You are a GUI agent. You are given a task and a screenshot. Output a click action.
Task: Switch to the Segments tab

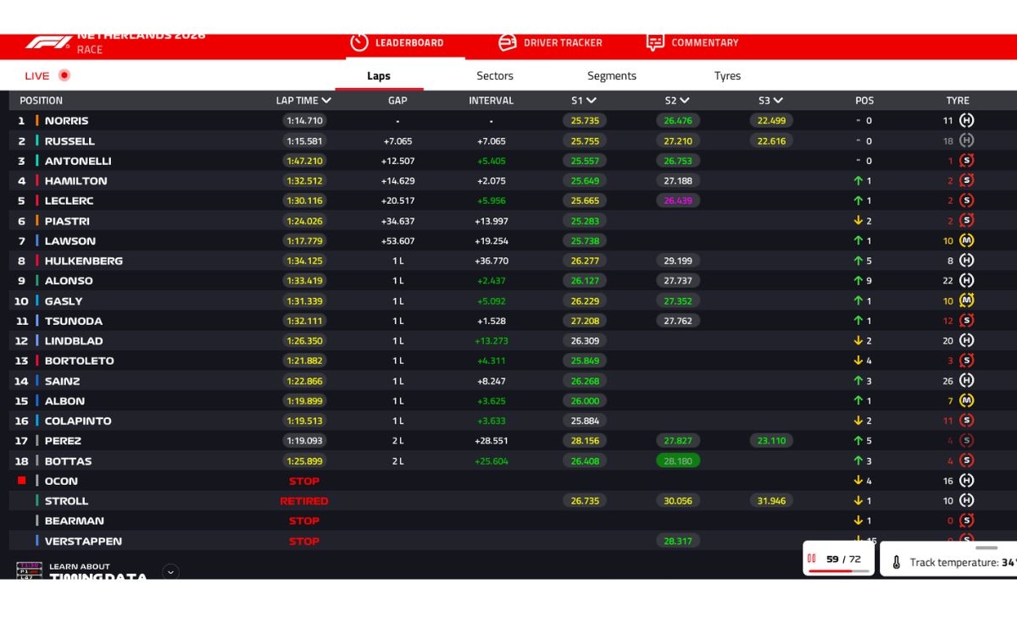tap(612, 75)
